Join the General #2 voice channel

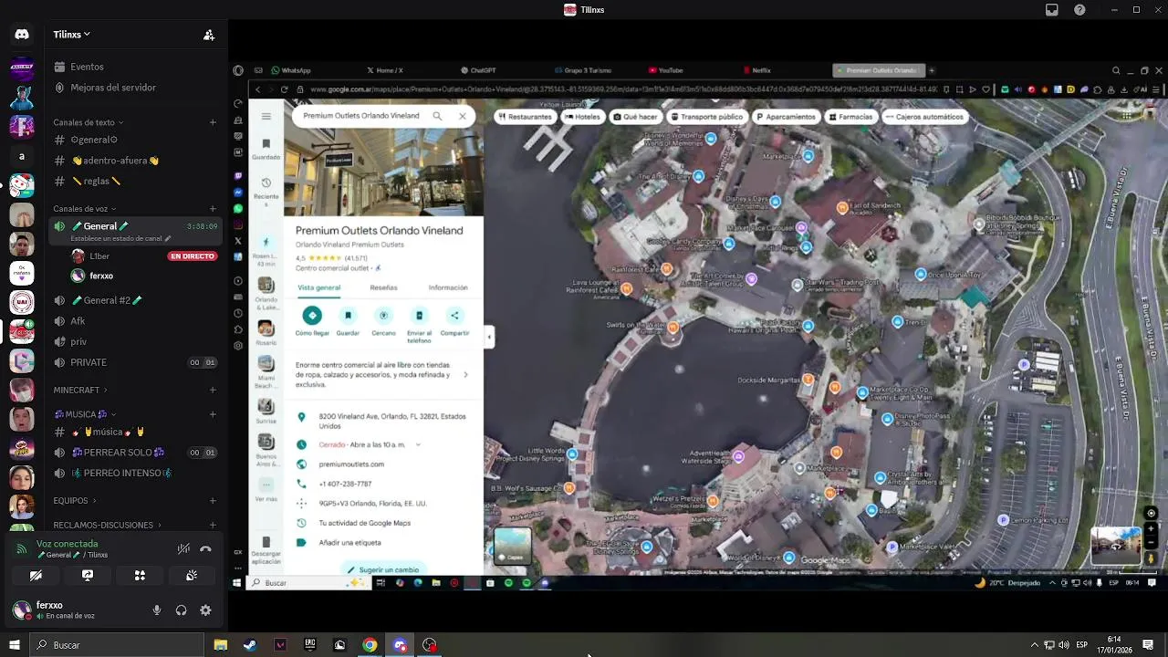(x=135, y=300)
